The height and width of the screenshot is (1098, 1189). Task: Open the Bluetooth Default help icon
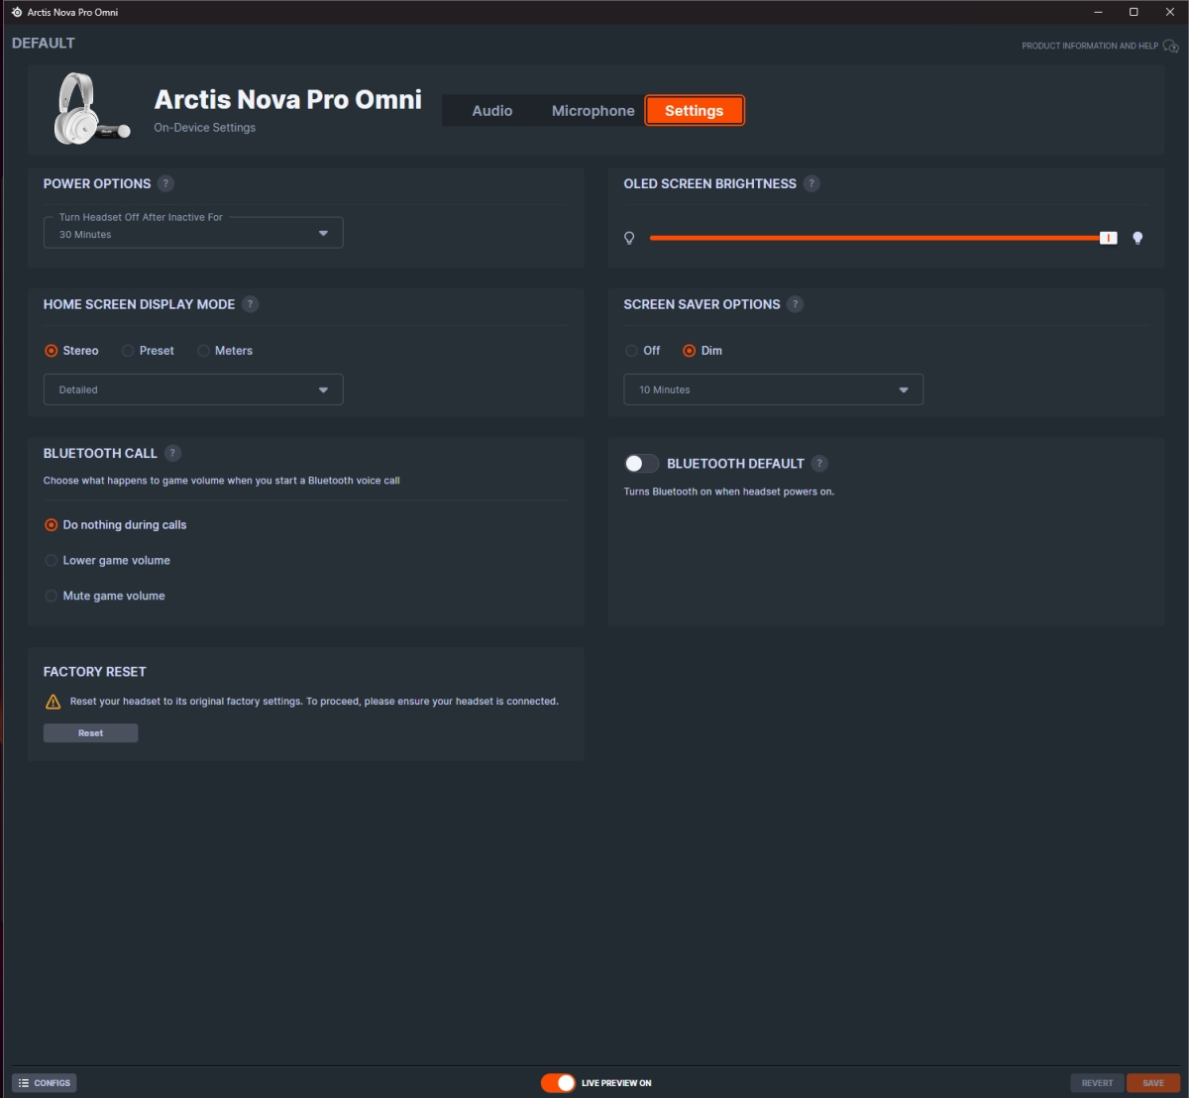click(x=819, y=463)
